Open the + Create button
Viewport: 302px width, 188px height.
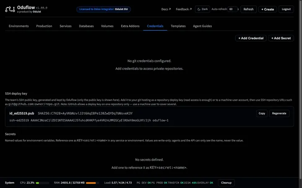click(268, 9)
